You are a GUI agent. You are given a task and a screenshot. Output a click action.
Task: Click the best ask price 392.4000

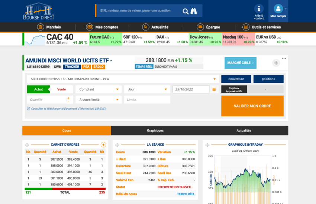tap(73, 159)
